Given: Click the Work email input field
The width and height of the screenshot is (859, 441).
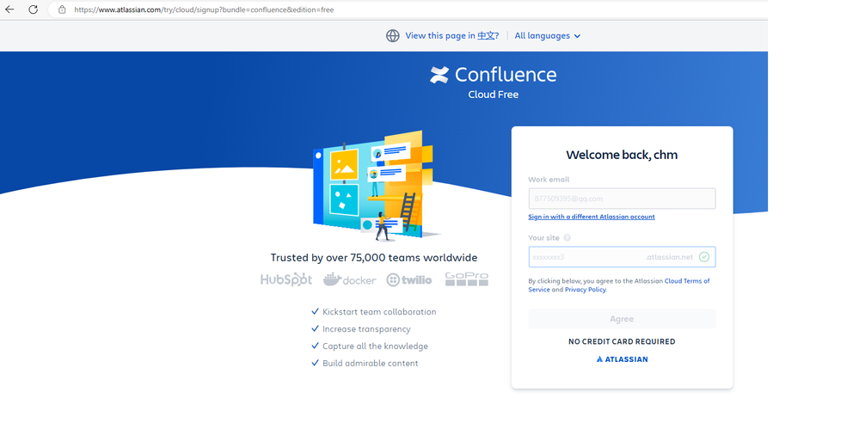Looking at the screenshot, I should (x=622, y=199).
